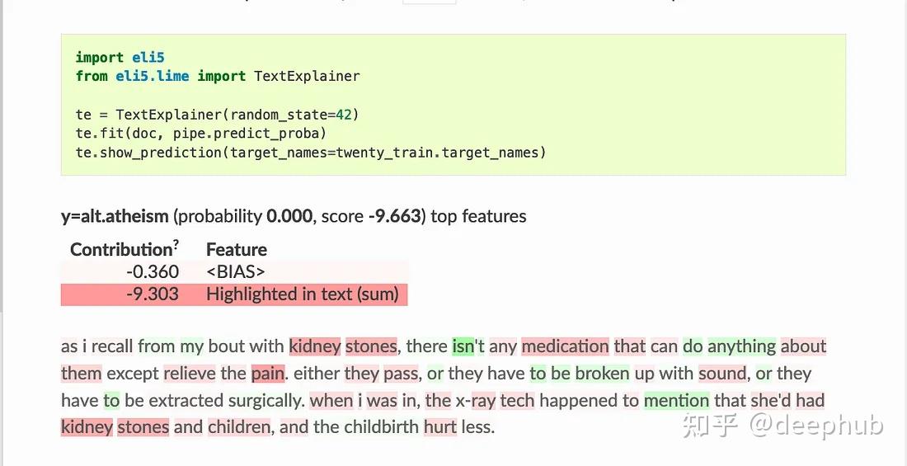Click the import eli5 code line
The height and width of the screenshot is (466, 907).
[x=120, y=57]
